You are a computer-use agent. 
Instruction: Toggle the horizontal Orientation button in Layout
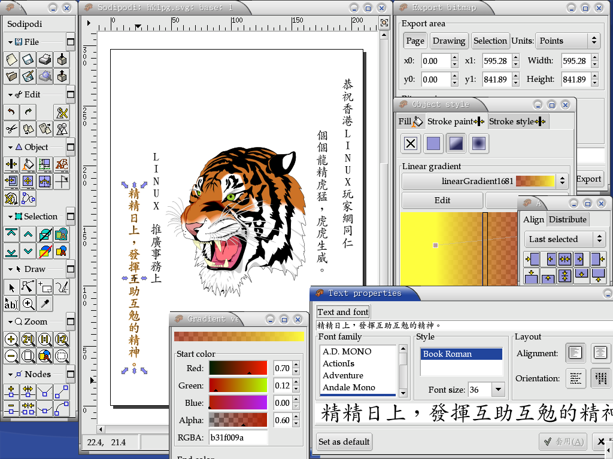coord(575,378)
